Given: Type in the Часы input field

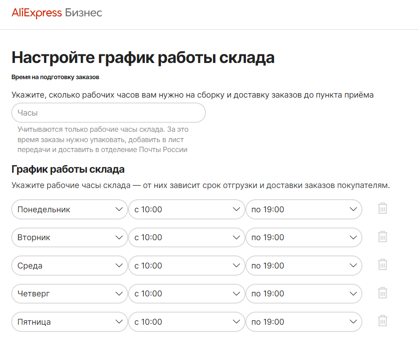Looking at the screenshot, I should (108, 112).
